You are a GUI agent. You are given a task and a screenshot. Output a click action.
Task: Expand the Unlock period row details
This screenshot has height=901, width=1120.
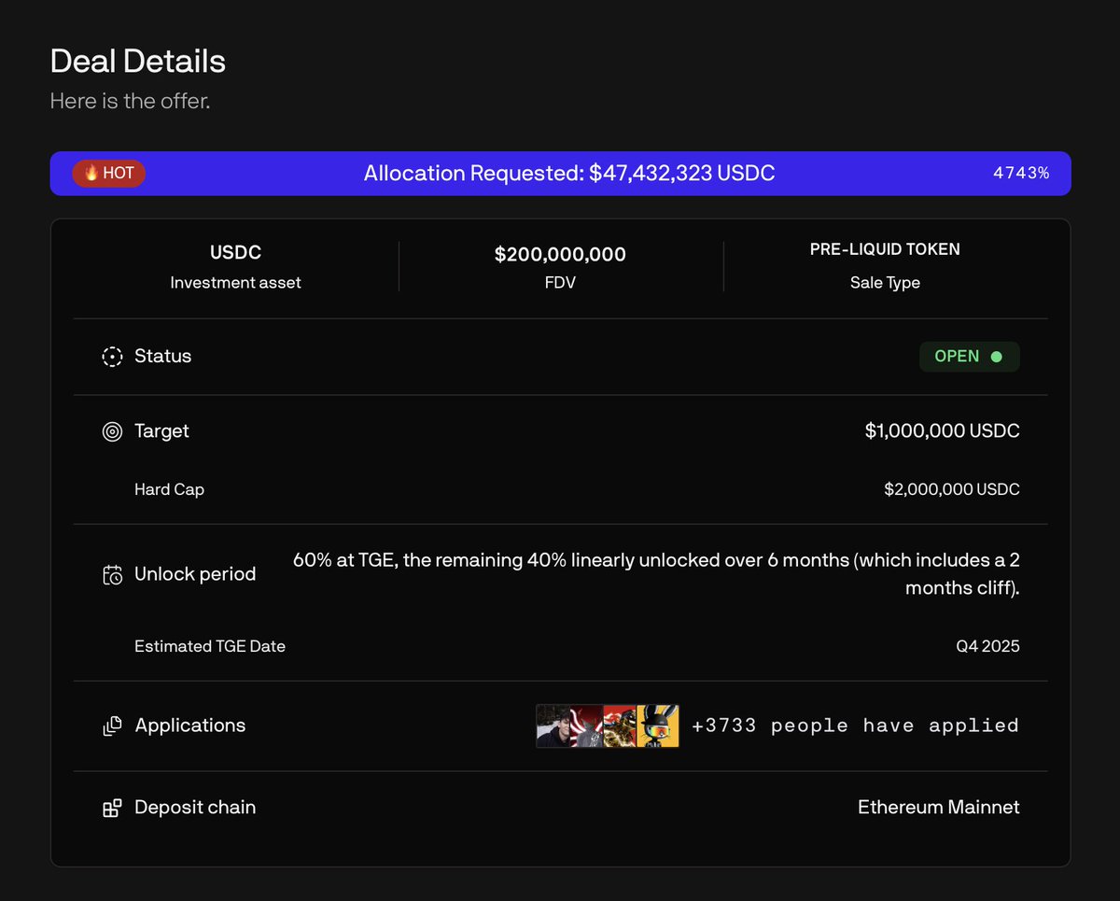click(195, 574)
